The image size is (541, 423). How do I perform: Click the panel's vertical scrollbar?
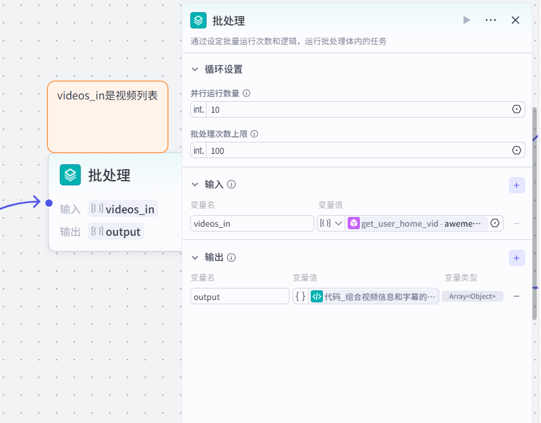pos(534,212)
